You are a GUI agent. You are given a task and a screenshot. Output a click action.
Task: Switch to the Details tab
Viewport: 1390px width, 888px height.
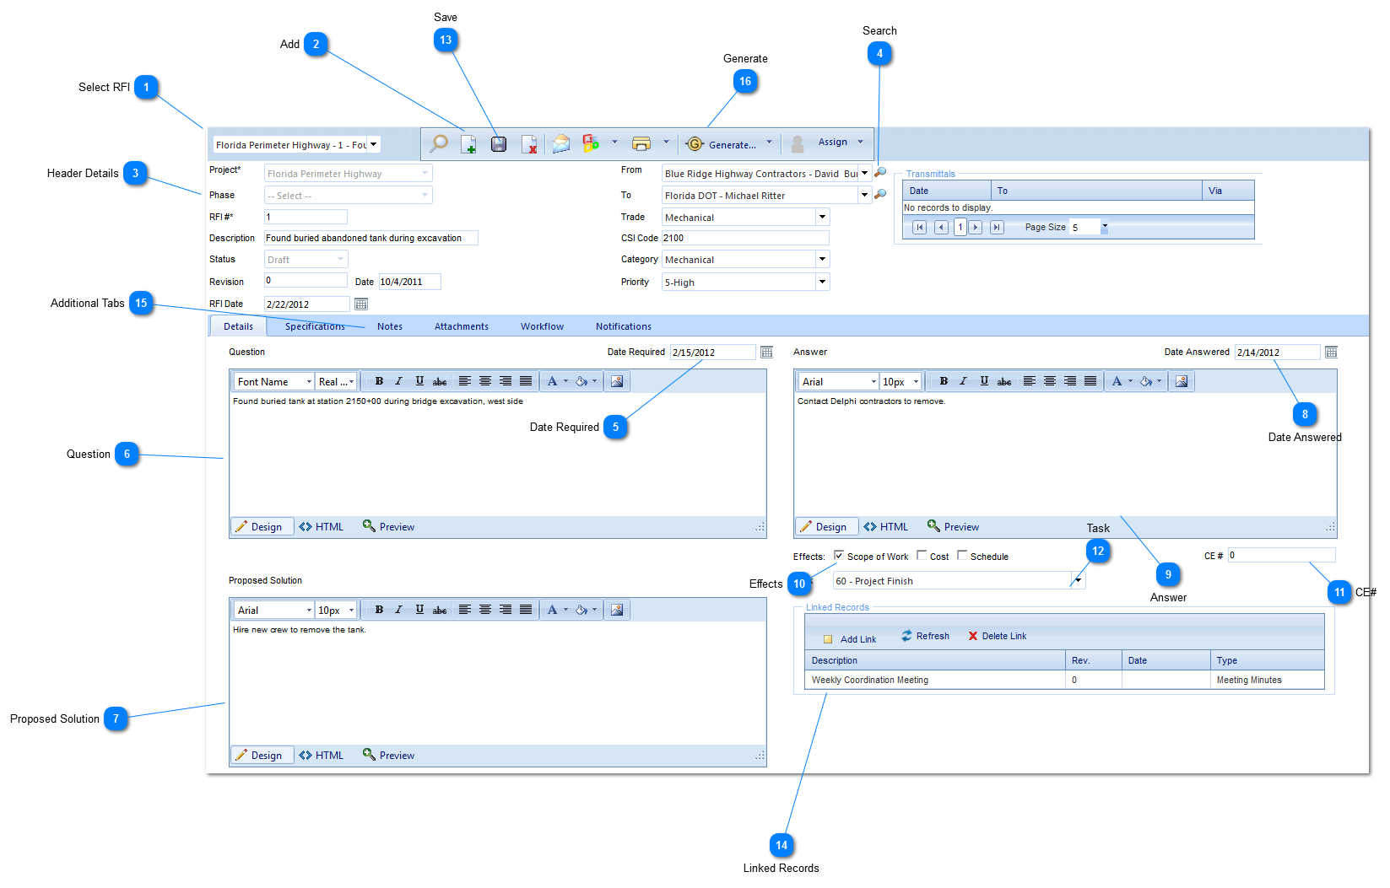tap(238, 326)
